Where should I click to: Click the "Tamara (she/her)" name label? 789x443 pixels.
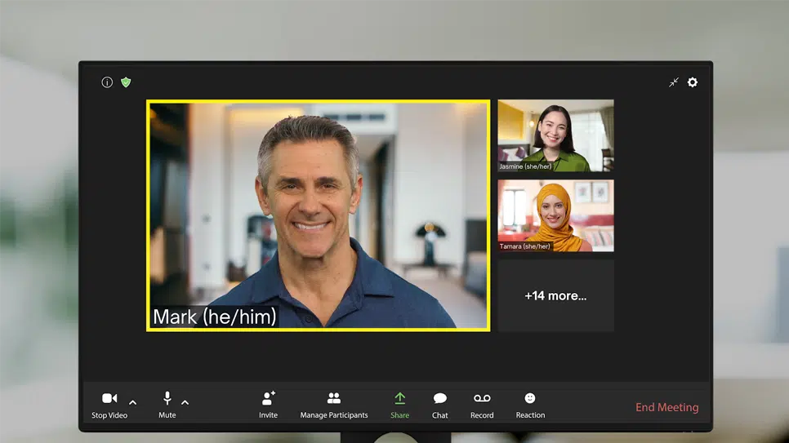tap(525, 246)
